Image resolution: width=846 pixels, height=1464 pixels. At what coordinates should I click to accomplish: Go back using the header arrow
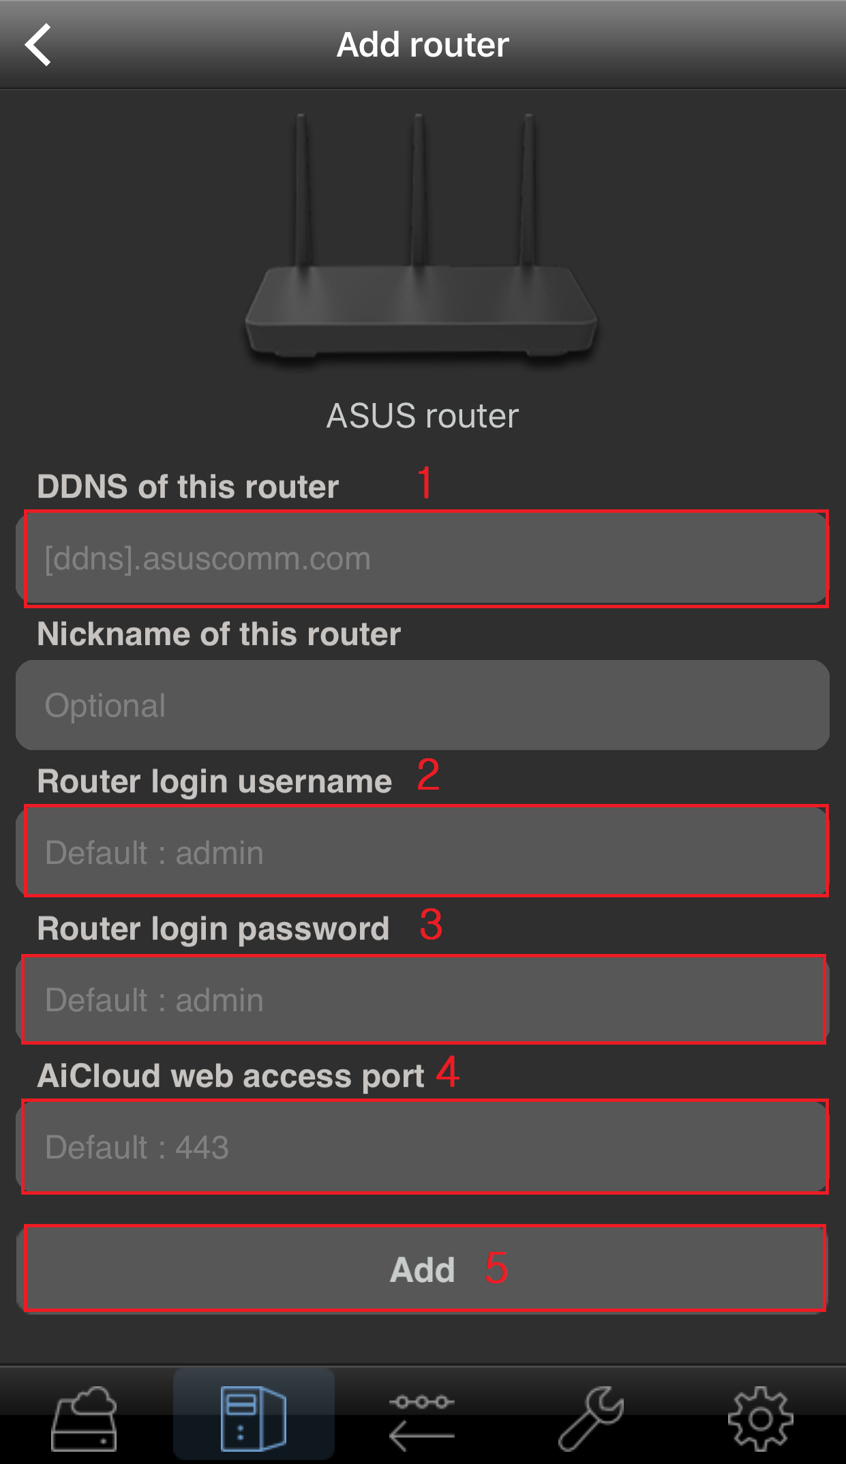pyautogui.click(x=38, y=45)
